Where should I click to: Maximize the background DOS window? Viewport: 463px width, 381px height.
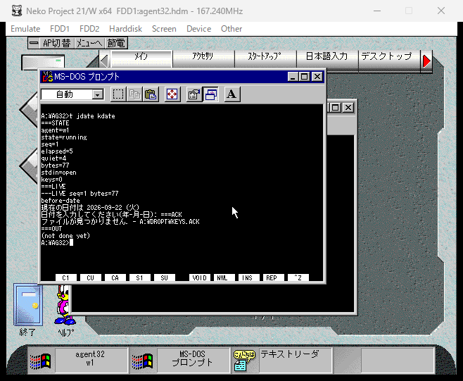tap(335, 108)
